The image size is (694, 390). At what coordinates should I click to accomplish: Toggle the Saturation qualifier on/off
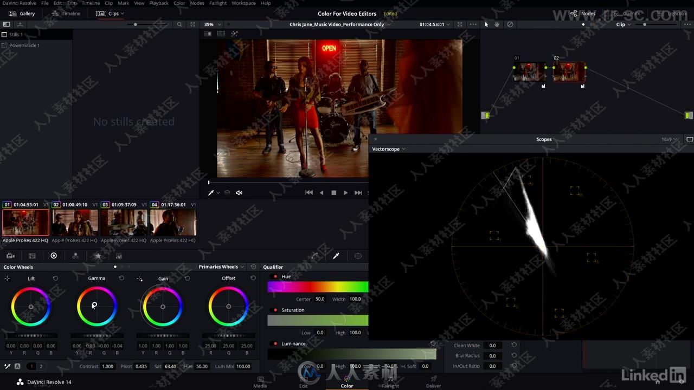[275, 310]
